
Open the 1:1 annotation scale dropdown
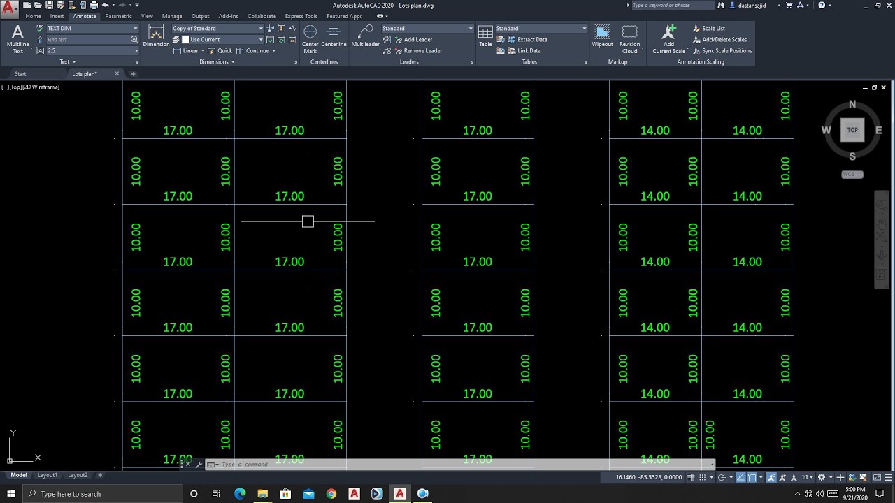coord(807,477)
